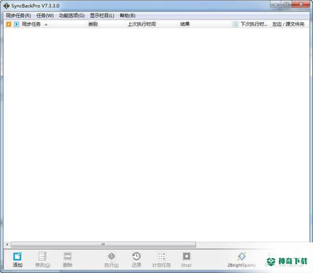
Task: Click the SyncBackPro title bar app icon
Action: (6, 6)
